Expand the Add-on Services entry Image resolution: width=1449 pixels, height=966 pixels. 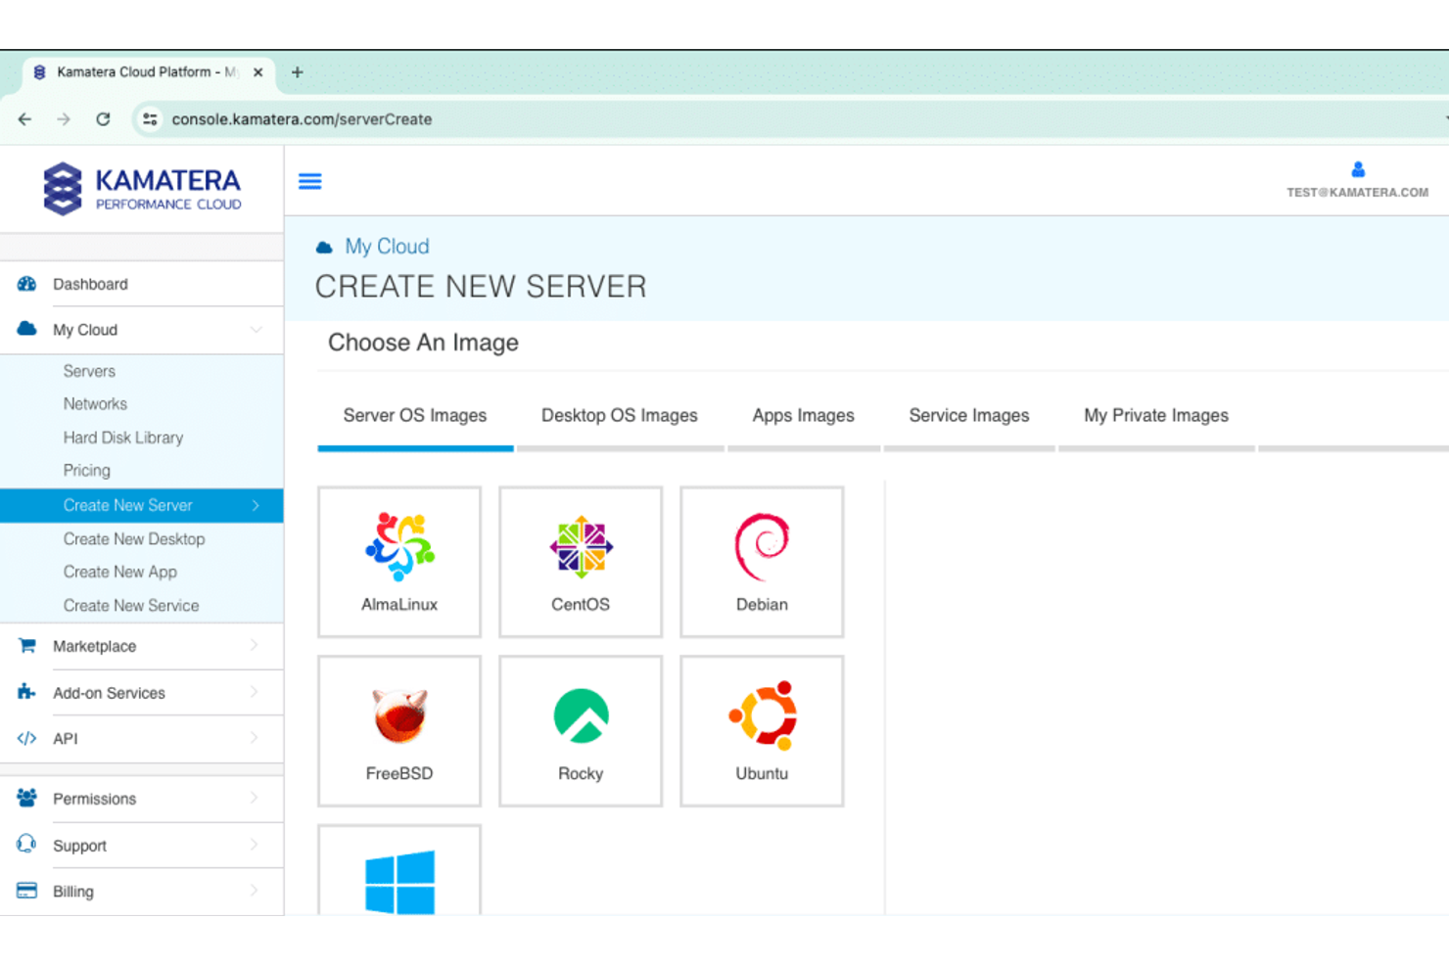pyautogui.click(x=108, y=693)
